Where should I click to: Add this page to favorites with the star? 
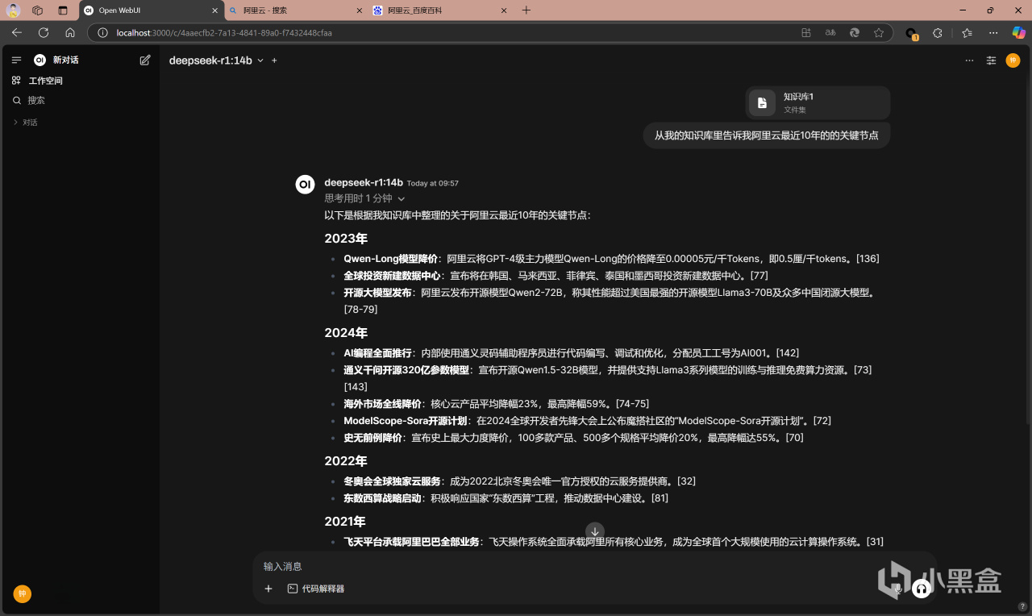click(x=879, y=33)
